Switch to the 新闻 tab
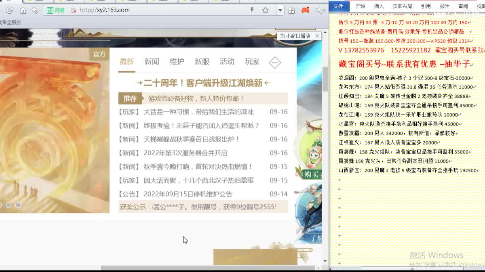 152,61
